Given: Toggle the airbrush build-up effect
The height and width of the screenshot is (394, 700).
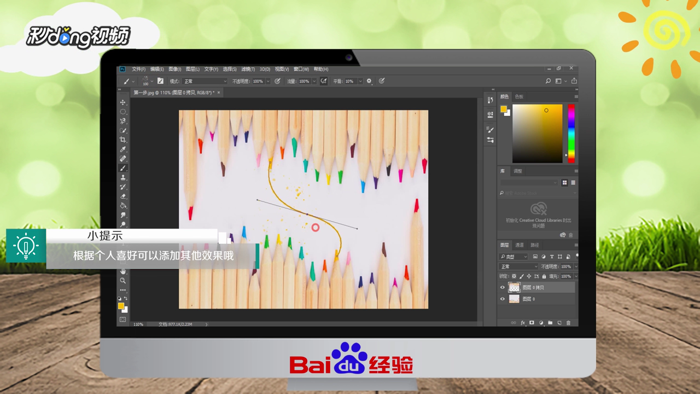Looking at the screenshot, I should (x=324, y=81).
